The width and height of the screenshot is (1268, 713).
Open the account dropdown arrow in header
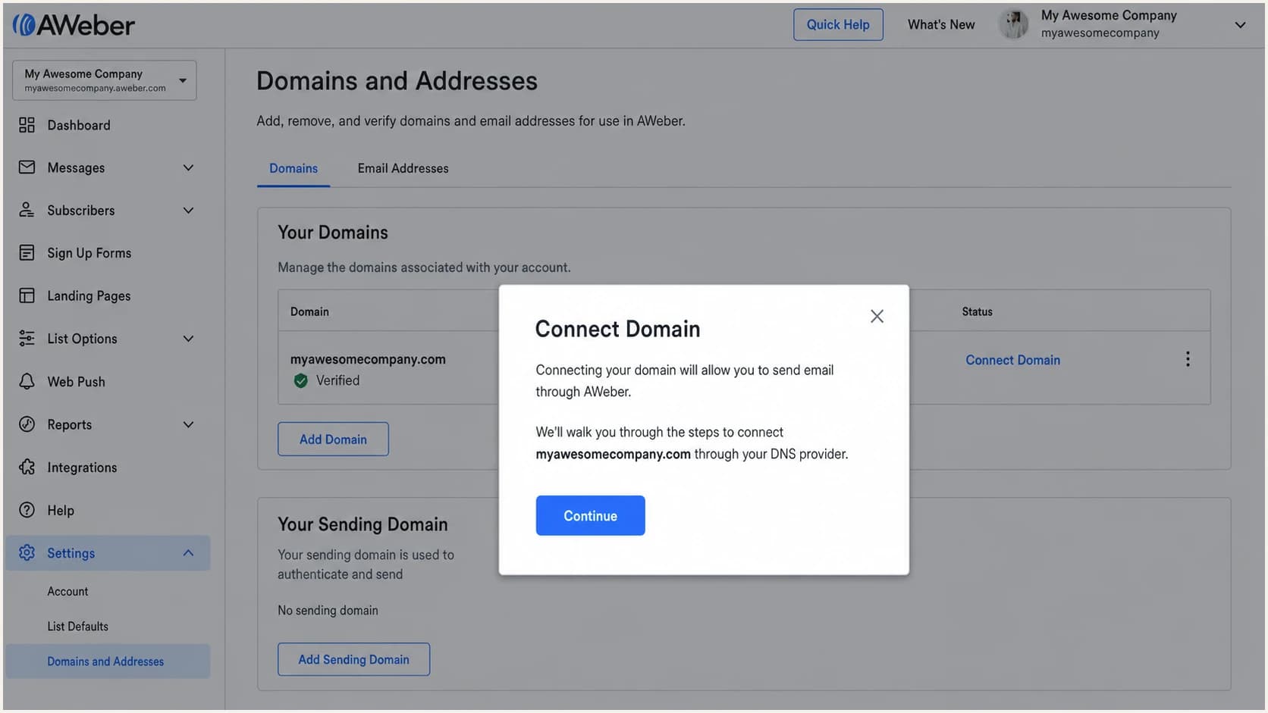(x=1240, y=25)
